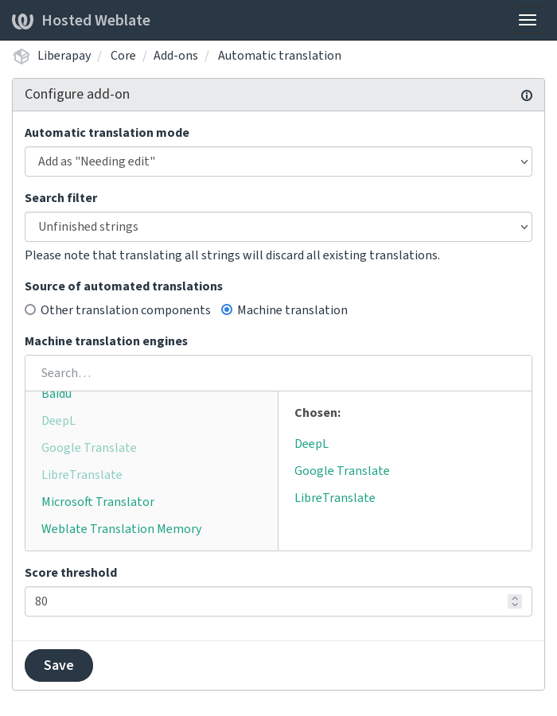The height and width of the screenshot is (716, 557).
Task: Go to the Add-ons breadcrumb page
Action: (176, 55)
